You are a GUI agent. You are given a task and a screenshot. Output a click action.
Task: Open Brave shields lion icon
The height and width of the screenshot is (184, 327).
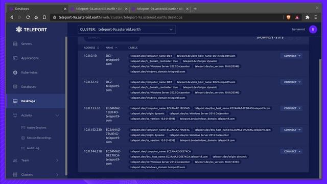[x=288, y=17]
